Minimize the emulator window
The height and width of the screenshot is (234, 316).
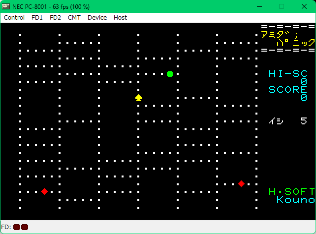pos(259,6)
